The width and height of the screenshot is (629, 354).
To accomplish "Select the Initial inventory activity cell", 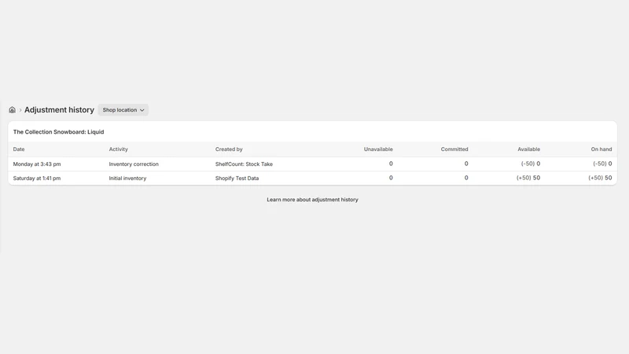I will [127, 178].
